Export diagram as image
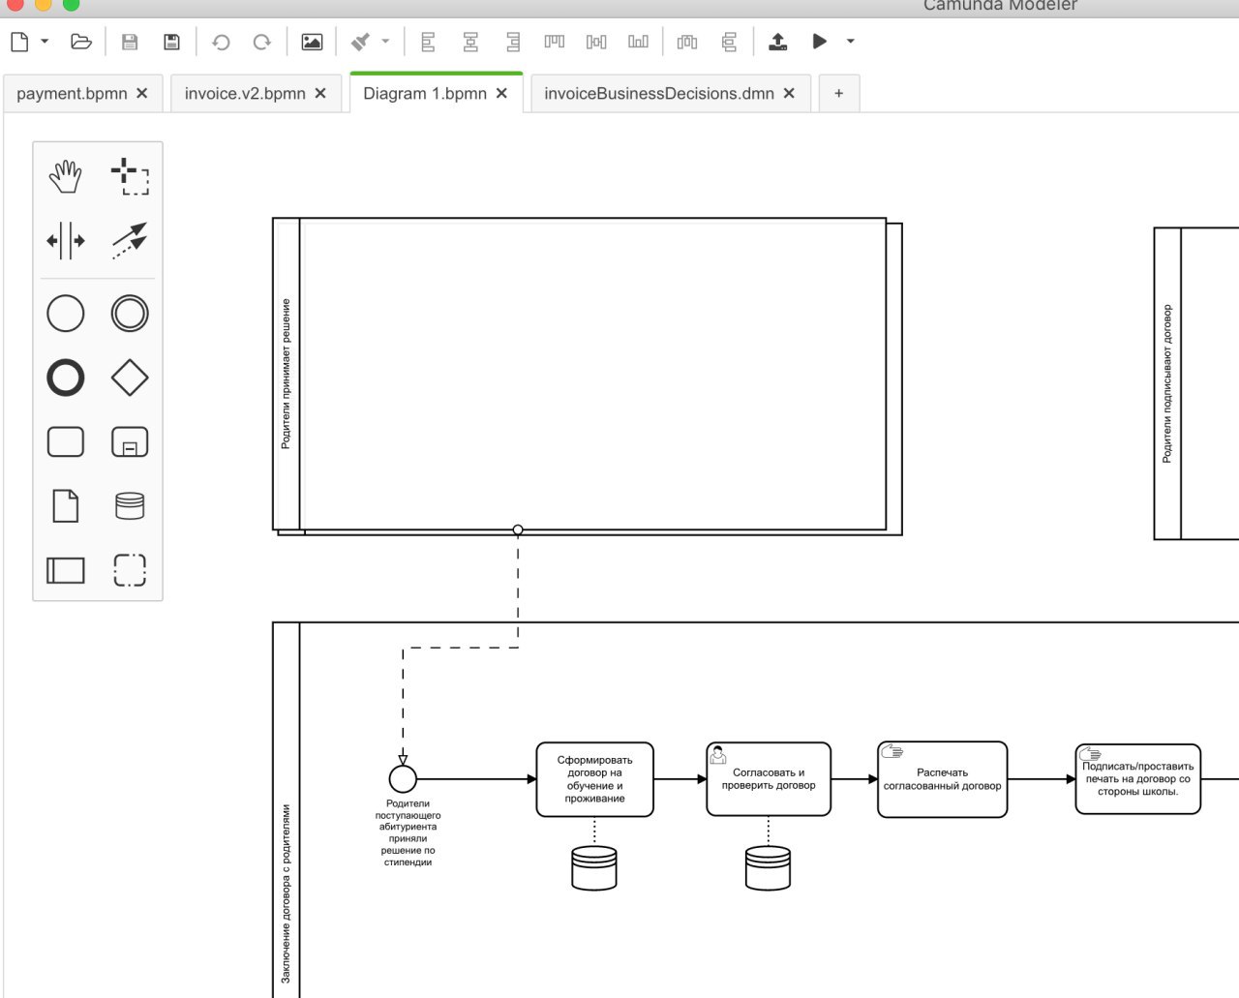This screenshot has width=1239, height=998. coord(312,42)
